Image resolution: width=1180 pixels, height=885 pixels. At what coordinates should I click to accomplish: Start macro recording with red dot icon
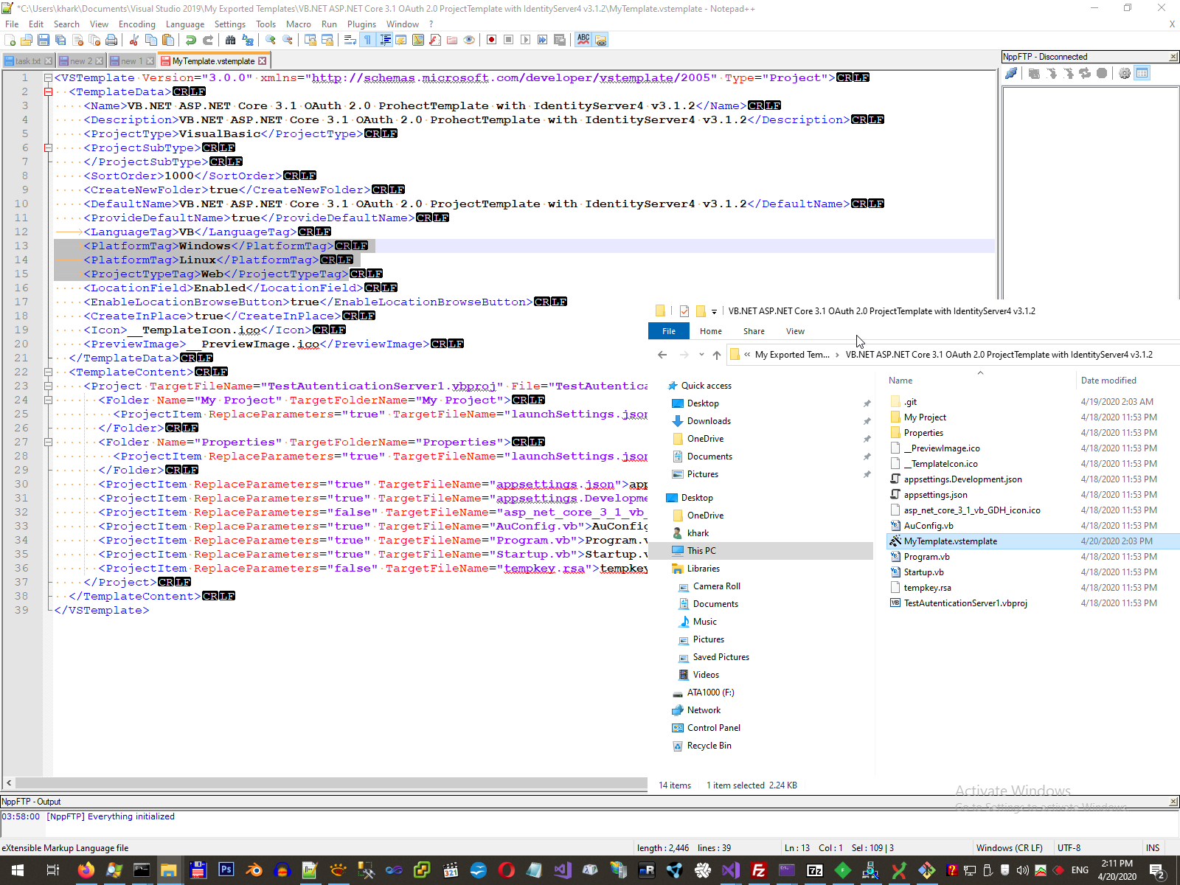point(491,40)
